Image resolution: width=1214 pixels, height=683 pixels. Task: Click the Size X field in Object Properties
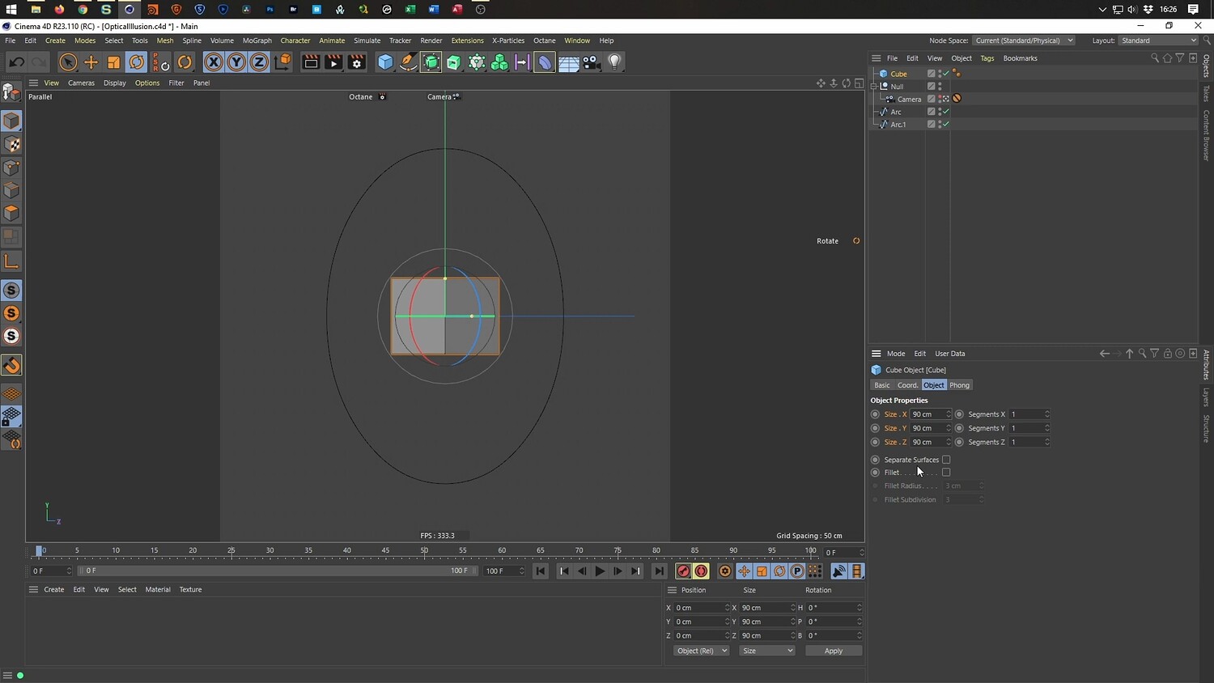click(927, 414)
